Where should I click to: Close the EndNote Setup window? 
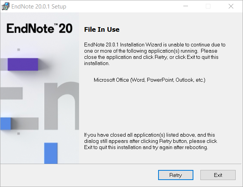coord(231,6)
